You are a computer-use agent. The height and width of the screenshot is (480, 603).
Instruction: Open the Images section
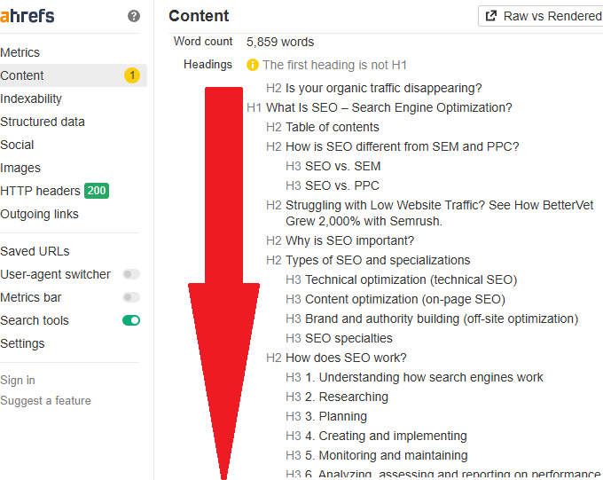pyautogui.click(x=20, y=168)
